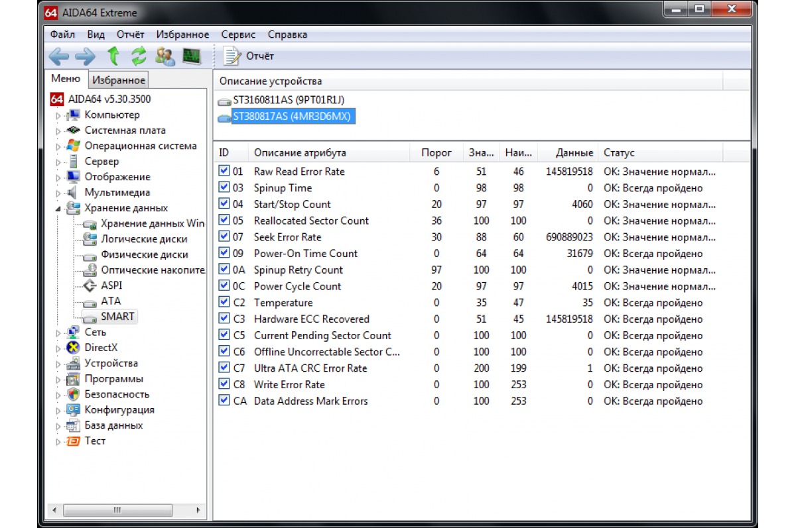Image resolution: width=796 pixels, height=528 pixels.
Task: Uncheck the 04 Start/Stop Count checkbox
Action: click(224, 204)
